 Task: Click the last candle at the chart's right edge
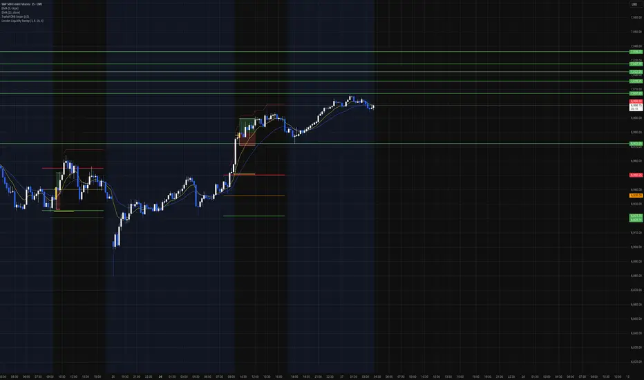373,107
